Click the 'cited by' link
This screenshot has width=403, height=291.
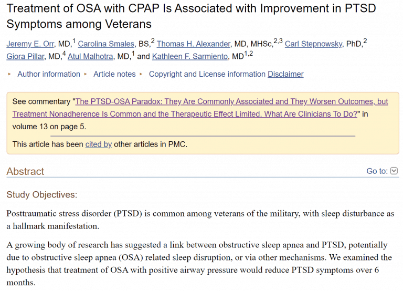[x=99, y=144]
